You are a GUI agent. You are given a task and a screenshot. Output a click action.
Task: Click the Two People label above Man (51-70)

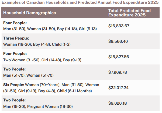pyautogui.click(x=14, y=69)
